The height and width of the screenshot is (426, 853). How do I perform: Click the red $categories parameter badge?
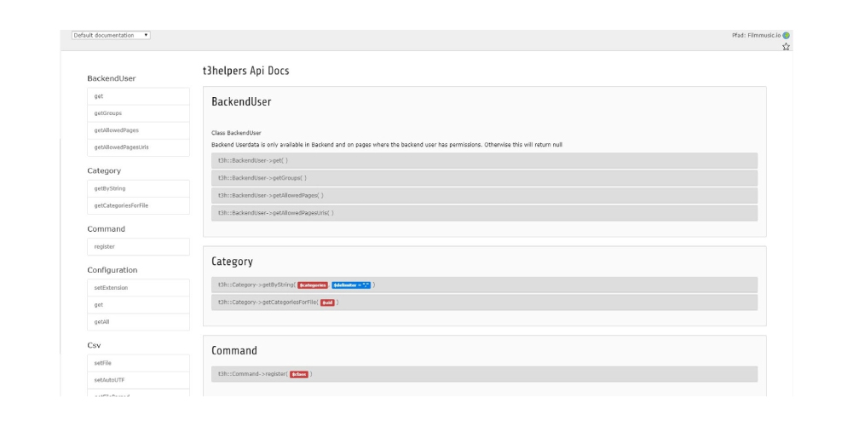coord(313,285)
